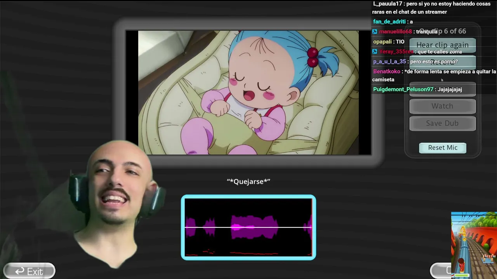Open Puigdemont_Peluson97's chat username
The image size is (497, 279).
(x=403, y=90)
